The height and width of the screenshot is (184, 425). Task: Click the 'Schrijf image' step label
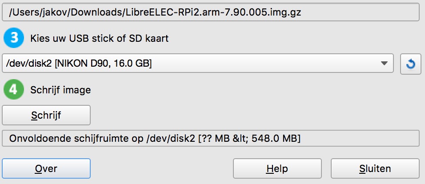click(x=60, y=90)
